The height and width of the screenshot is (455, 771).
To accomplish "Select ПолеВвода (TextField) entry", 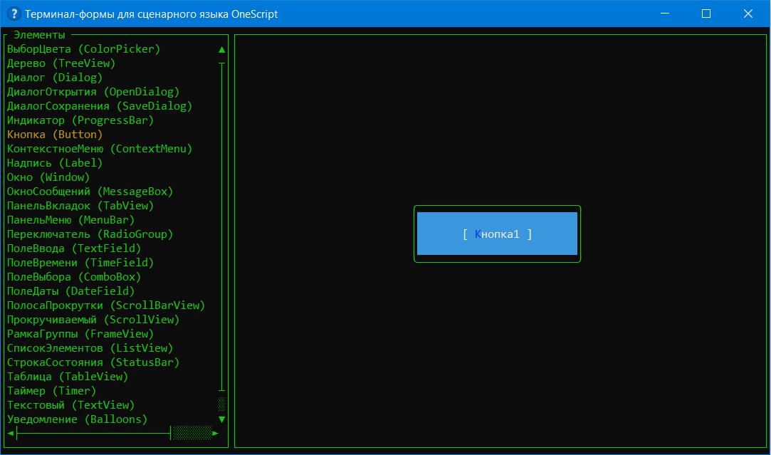I will 73,249.
